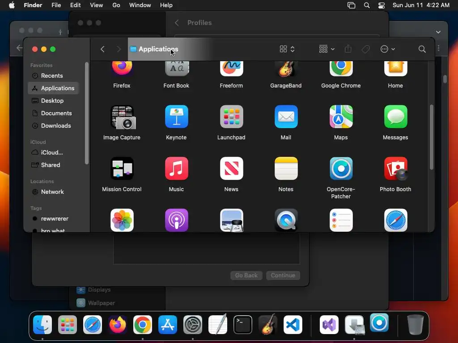The width and height of the screenshot is (458, 343).
Task: Click the Stage Manager menu bar icon
Action: click(x=352, y=5)
